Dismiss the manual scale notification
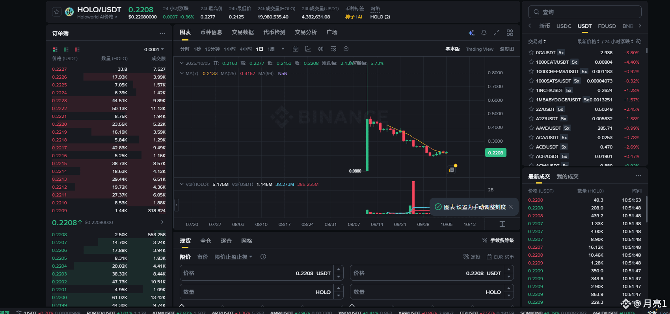Image resolution: width=670 pixels, height=314 pixels. point(511,207)
